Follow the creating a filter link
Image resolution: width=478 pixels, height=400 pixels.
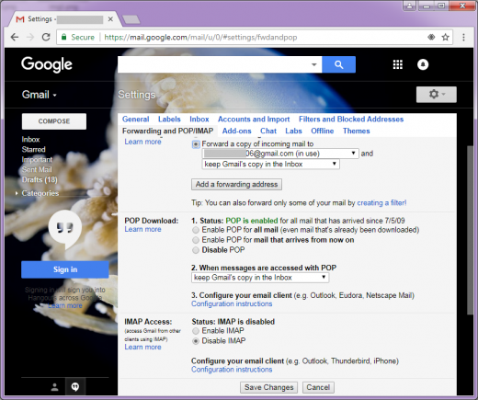point(381,203)
